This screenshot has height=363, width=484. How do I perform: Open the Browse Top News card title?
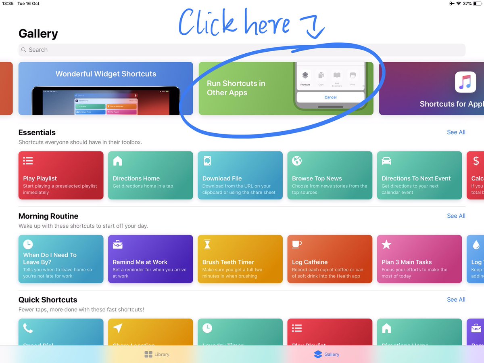[x=317, y=178]
